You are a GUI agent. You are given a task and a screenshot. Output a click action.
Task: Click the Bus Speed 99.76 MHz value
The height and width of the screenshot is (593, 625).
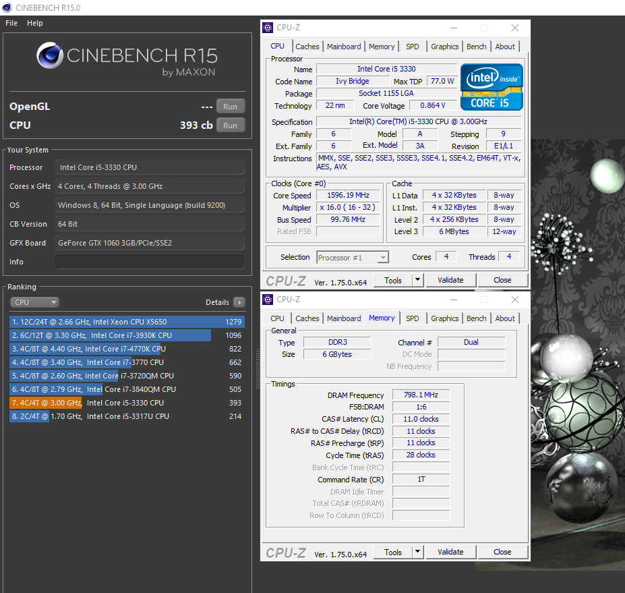click(348, 219)
